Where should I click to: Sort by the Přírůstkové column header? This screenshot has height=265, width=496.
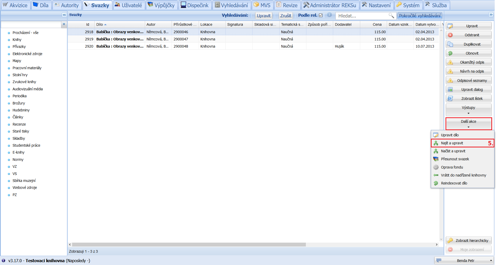(185, 24)
